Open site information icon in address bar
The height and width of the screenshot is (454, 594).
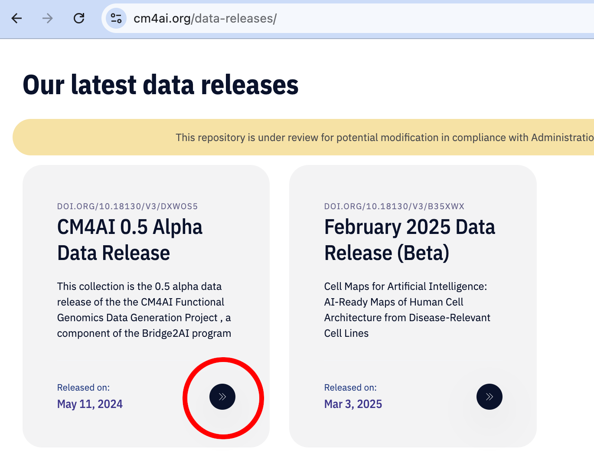pos(116,18)
